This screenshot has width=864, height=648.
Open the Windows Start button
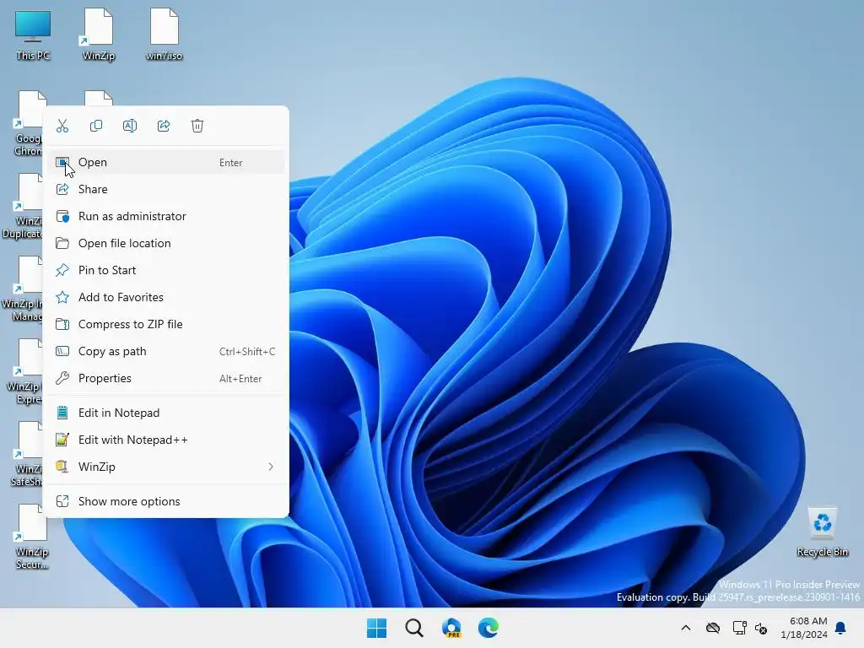click(377, 628)
